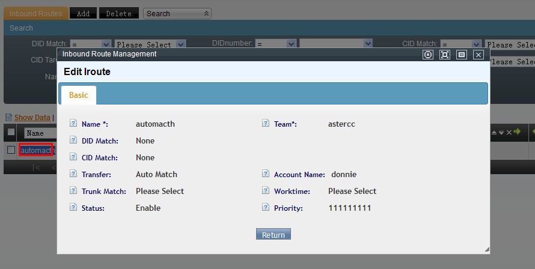Click the help icon beside Name
Viewport: 535px width, 269px height.
coord(73,124)
